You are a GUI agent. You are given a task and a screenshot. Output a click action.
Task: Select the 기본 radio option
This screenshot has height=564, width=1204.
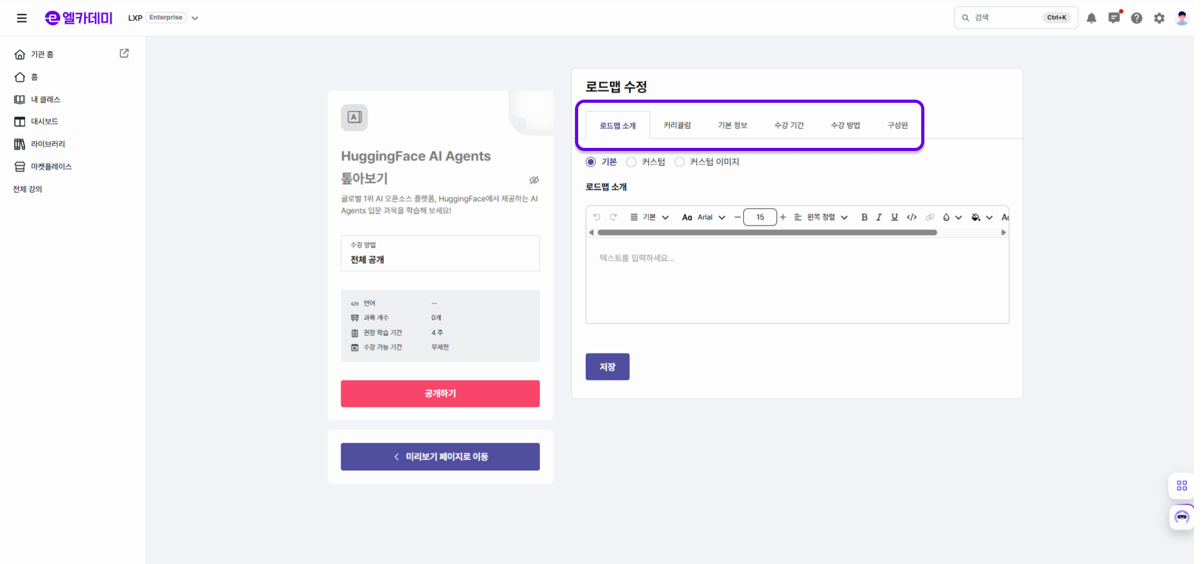tap(591, 162)
